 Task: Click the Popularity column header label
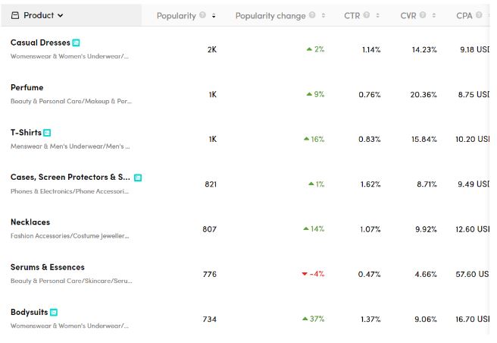click(x=176, y=16)
